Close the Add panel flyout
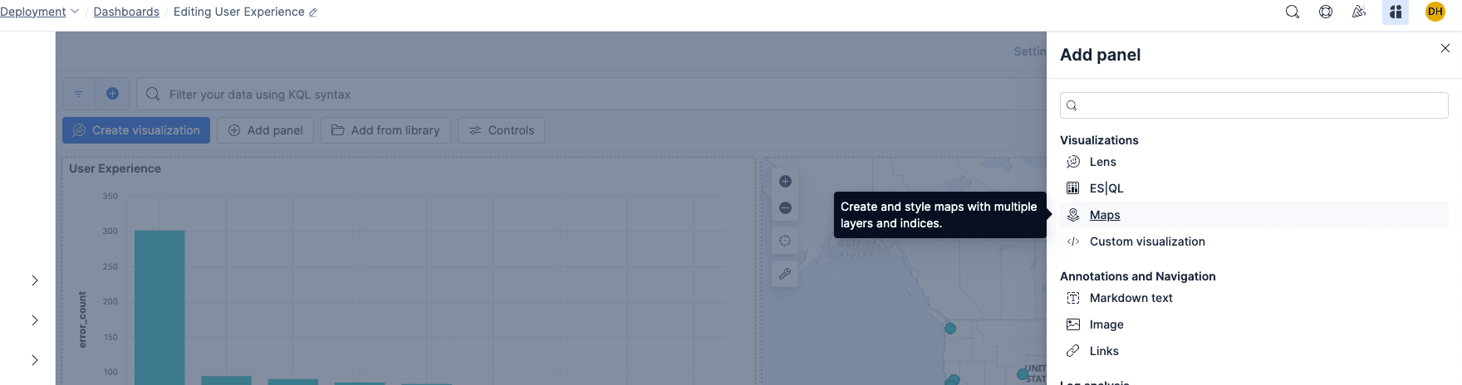This screenshot has height=385, width=1462. coord(1445,48)
